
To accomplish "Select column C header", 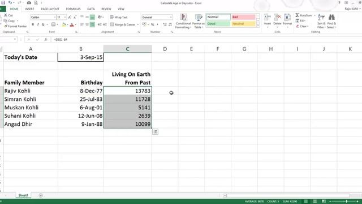I will point(127,49).
